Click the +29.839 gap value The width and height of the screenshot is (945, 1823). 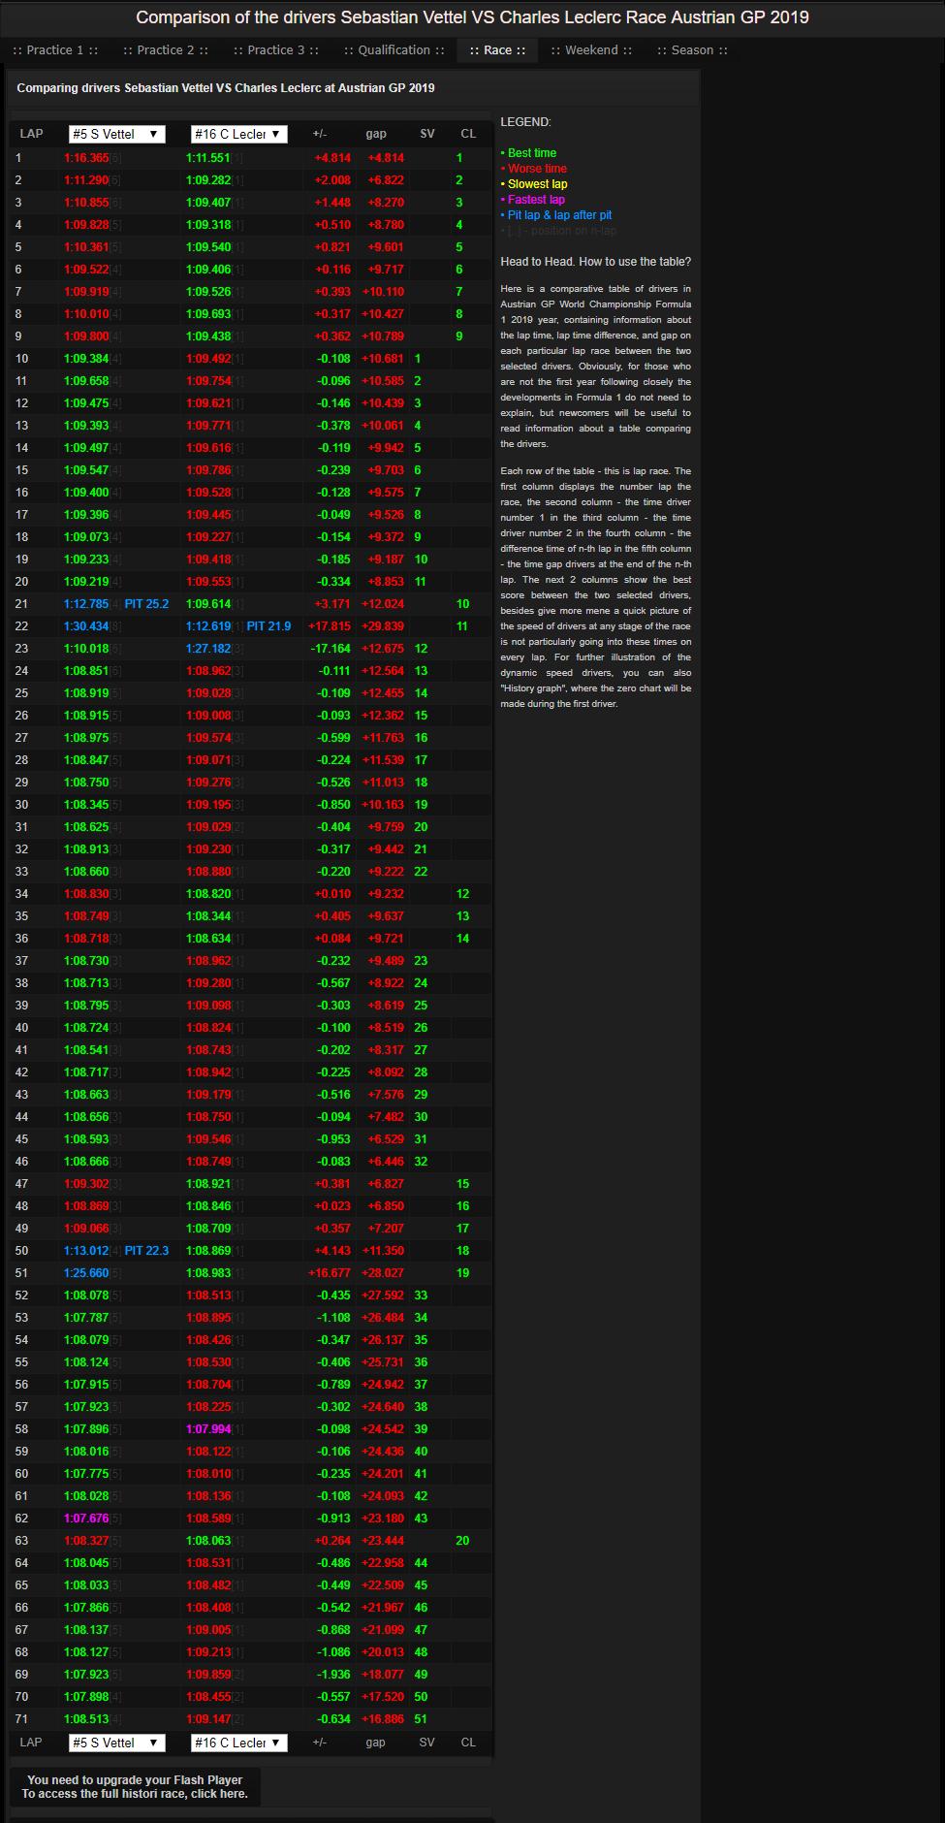click(383, 626)
